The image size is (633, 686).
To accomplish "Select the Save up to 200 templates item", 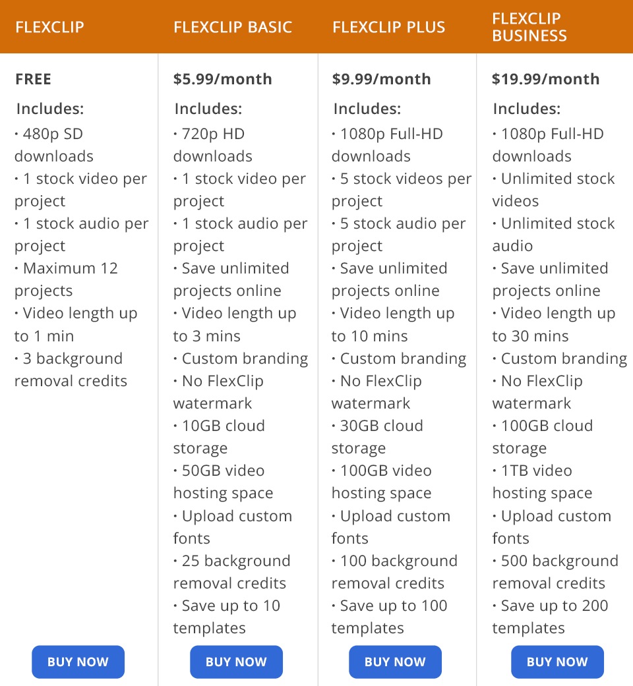I will click(550, 617).
